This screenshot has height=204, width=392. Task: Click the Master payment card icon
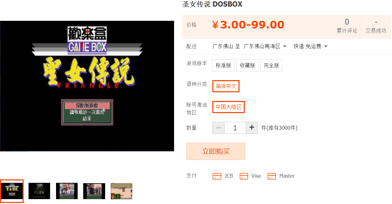pyautogui.click(x=272, y=176)
